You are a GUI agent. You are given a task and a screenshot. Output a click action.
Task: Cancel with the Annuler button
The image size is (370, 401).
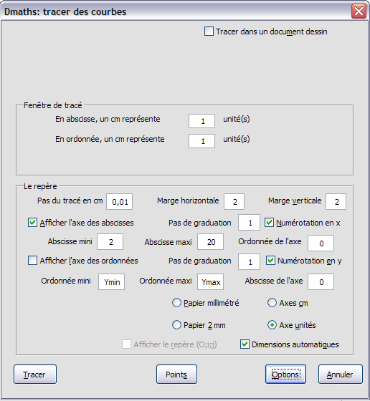click(341, 375)
